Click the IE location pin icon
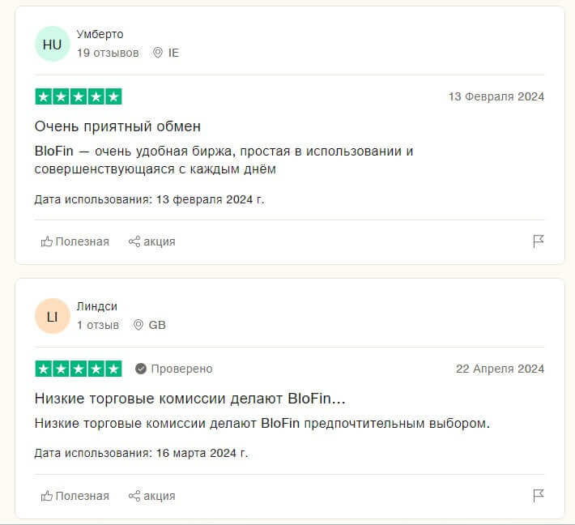Viewport: 575px width, 525px height. (158, 53)
